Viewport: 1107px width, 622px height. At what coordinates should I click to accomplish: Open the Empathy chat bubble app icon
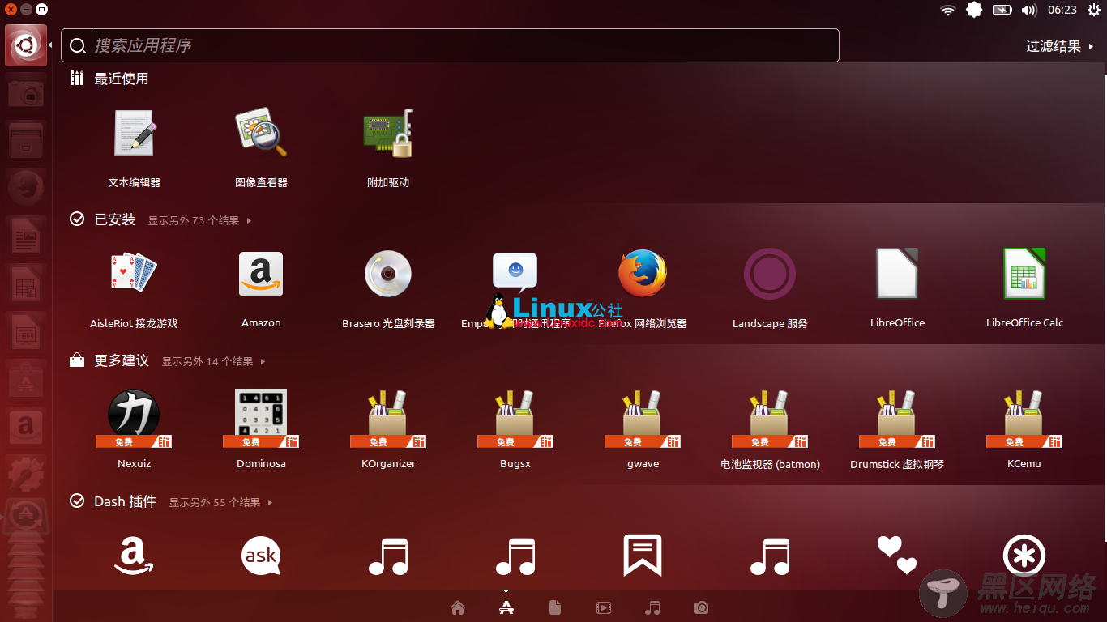[x=515, y=272]
